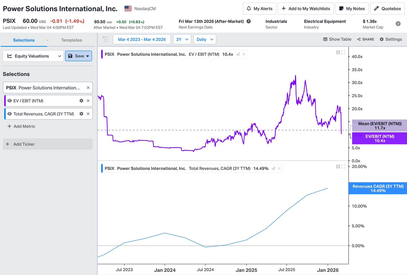The height and width of the screenshot is (275, 407).
Task: Open the 3Y time range dropdown
Action: pos(182,39)
